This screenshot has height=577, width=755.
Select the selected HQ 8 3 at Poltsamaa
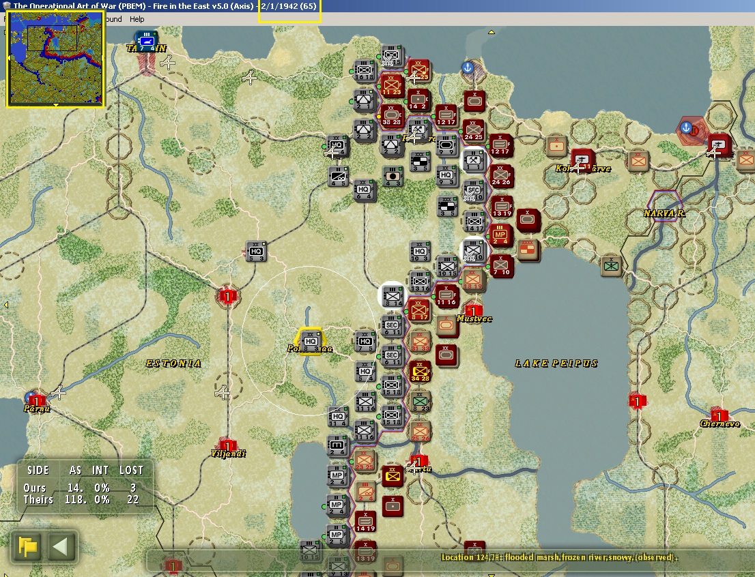click(x=310, y=341)
